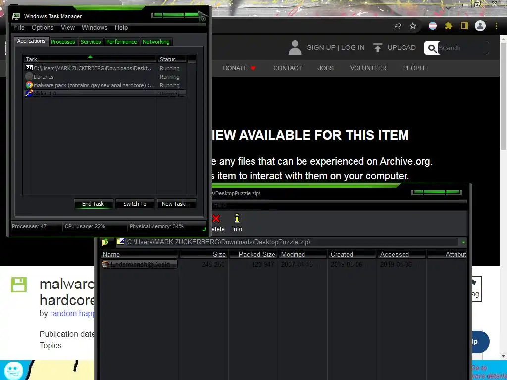
Task: Open the Help menu in Task Manager
Action: pyautogui.click(x=121, y=28)
